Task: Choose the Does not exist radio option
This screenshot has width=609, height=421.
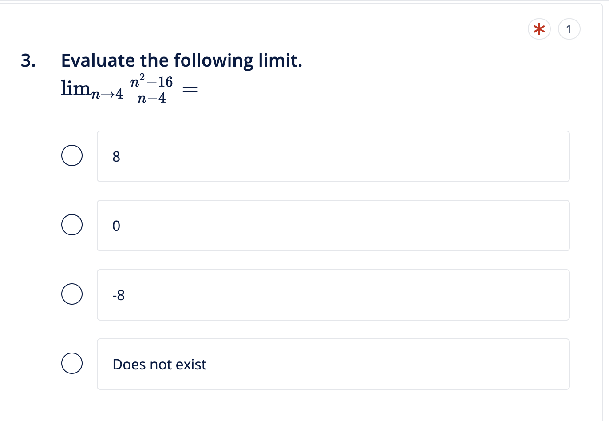Action: [x=72, y=363]
